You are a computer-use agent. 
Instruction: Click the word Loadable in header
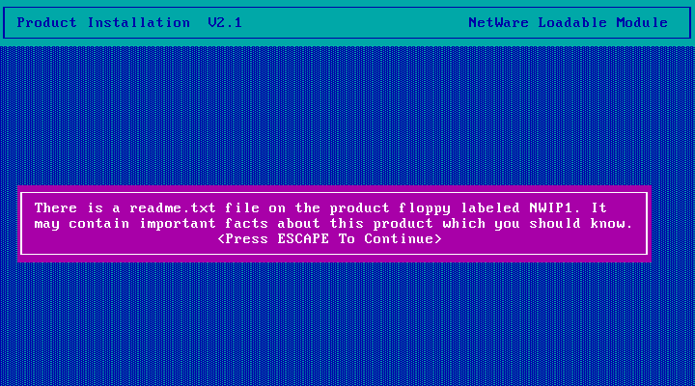point(572,22)
